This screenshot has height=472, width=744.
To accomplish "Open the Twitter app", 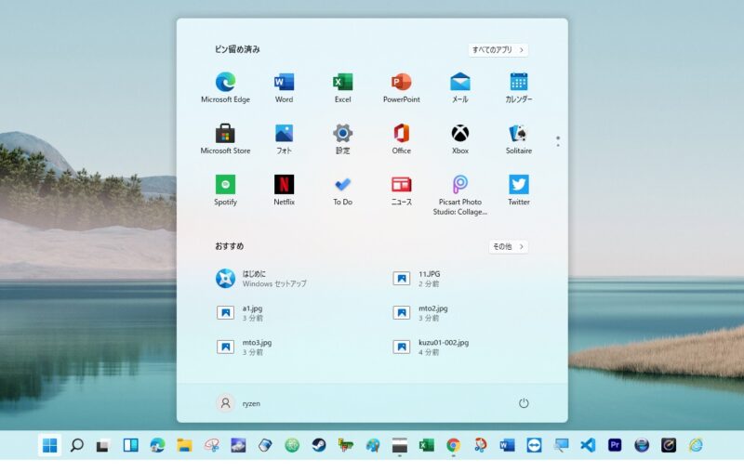I will point(519,190).
